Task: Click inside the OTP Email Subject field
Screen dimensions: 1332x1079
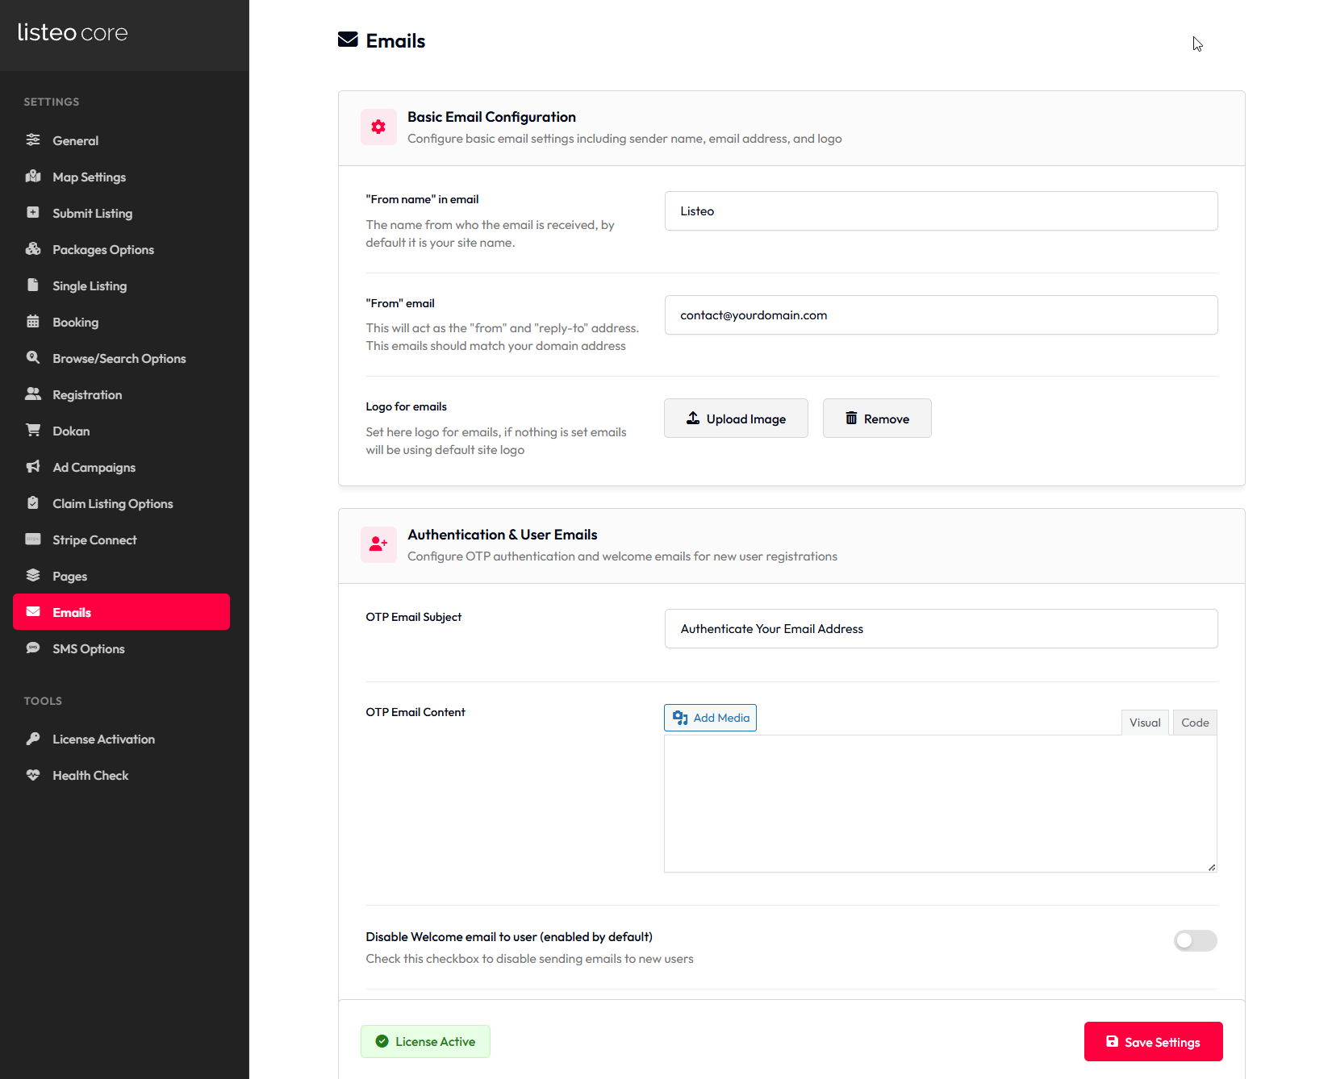Action: (x=941, y=629)
